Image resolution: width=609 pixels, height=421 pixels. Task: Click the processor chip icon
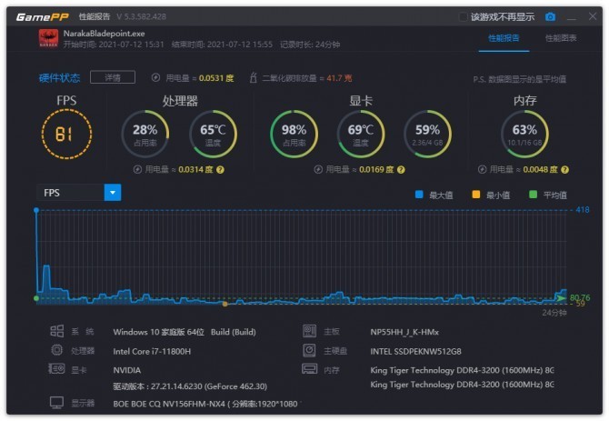coord(57,350)
